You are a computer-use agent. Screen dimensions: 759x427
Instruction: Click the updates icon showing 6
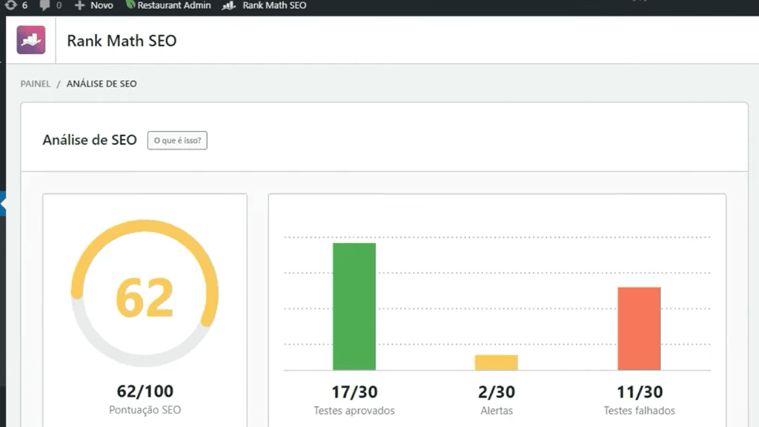pyautogui.click(x=10, y=5)
